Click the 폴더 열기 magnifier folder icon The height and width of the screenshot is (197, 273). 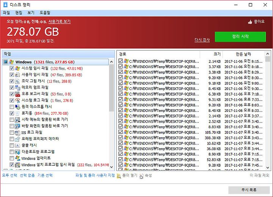coord(119,176)
